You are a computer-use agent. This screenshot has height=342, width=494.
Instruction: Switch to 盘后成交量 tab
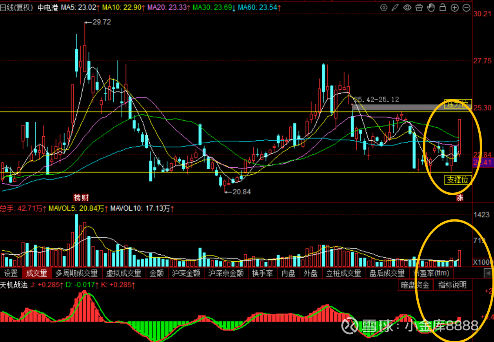pyautogui.click(x=387, y=273)
